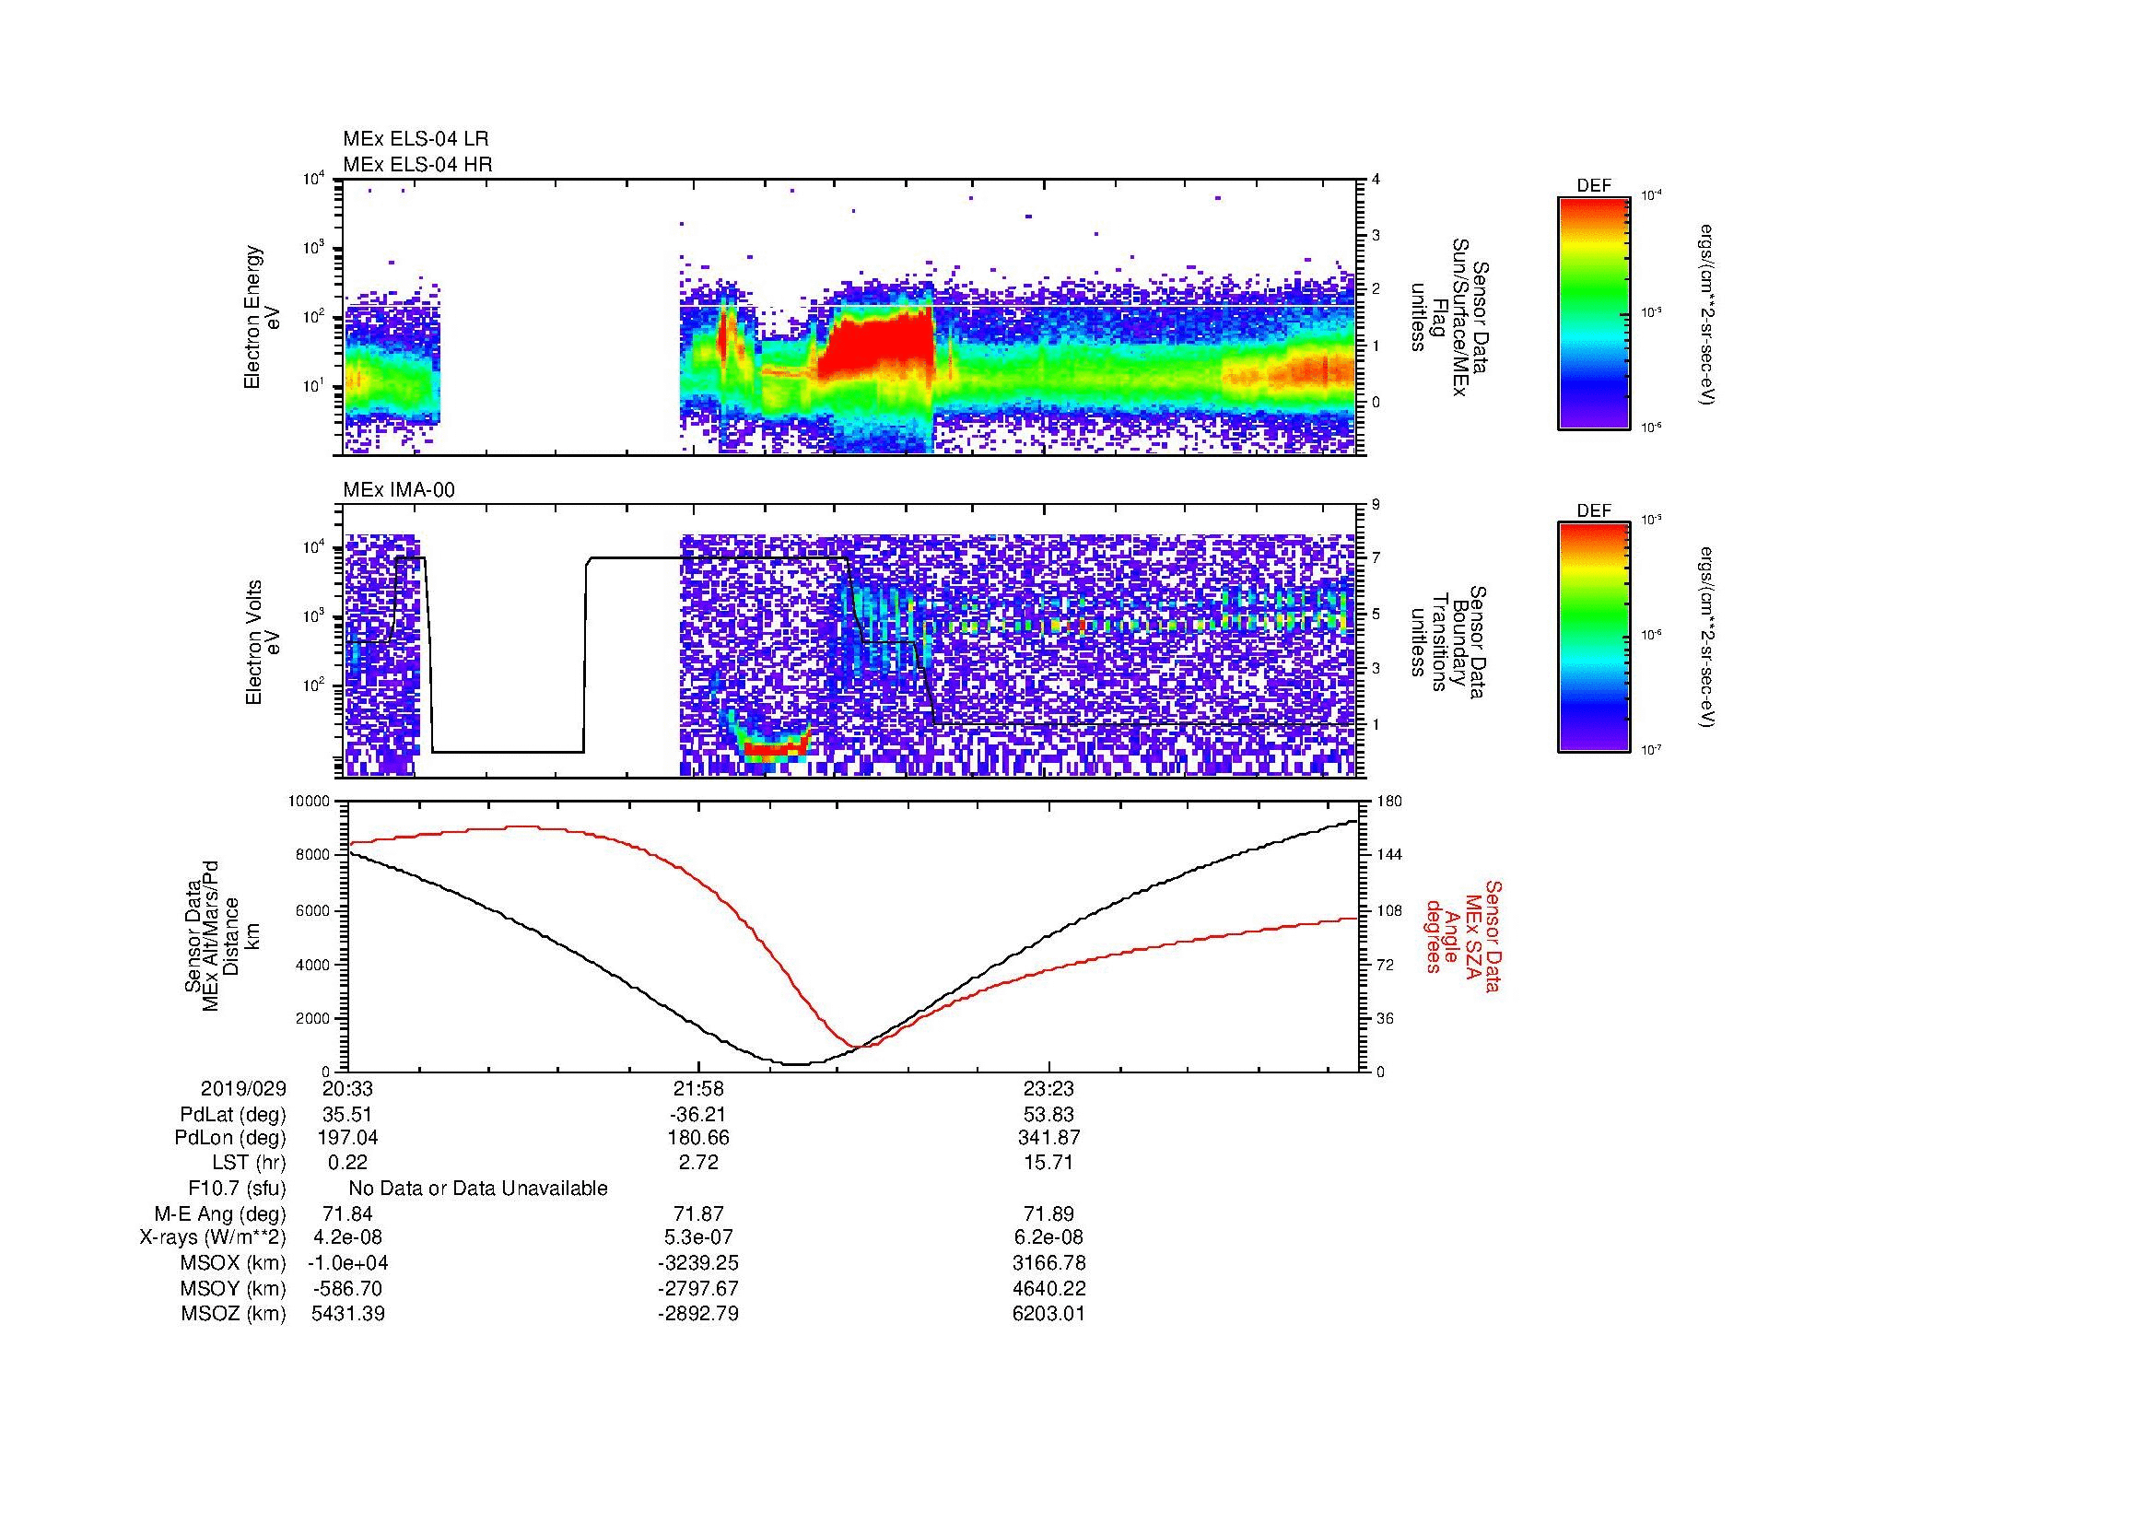Click PdLat value '53.83'
Screen dimensions: 2155x1523
(1048, 1115)
